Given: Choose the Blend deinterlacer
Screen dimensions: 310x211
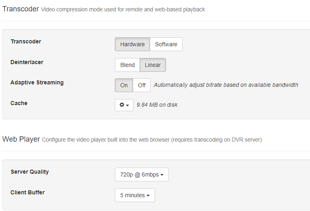Looking at the screenshot, I should click(127, 65).
